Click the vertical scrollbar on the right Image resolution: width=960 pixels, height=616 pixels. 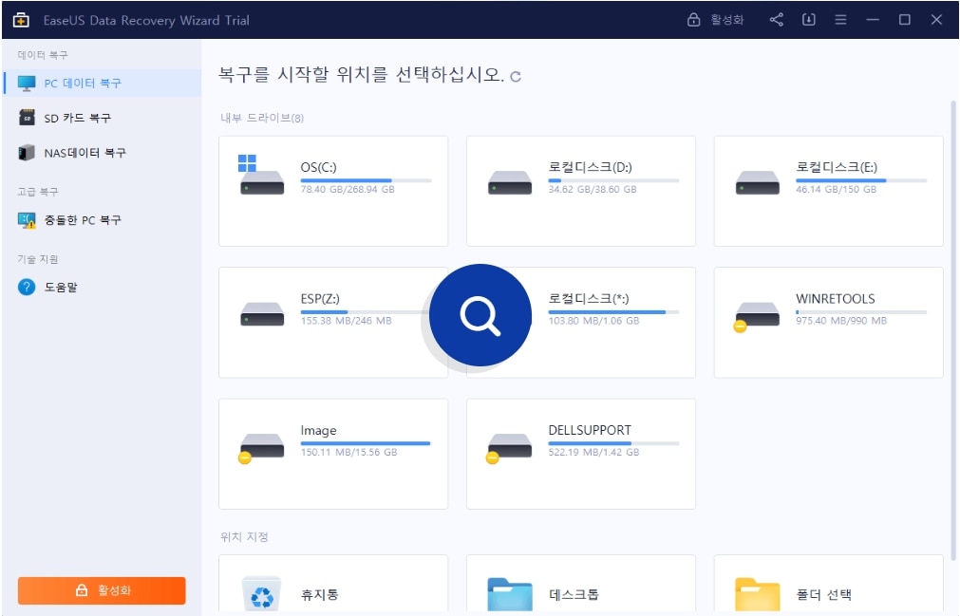point(953,330)
